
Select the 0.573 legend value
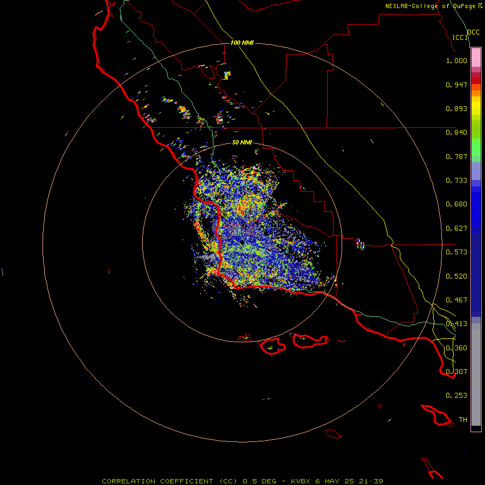(456, 252)
